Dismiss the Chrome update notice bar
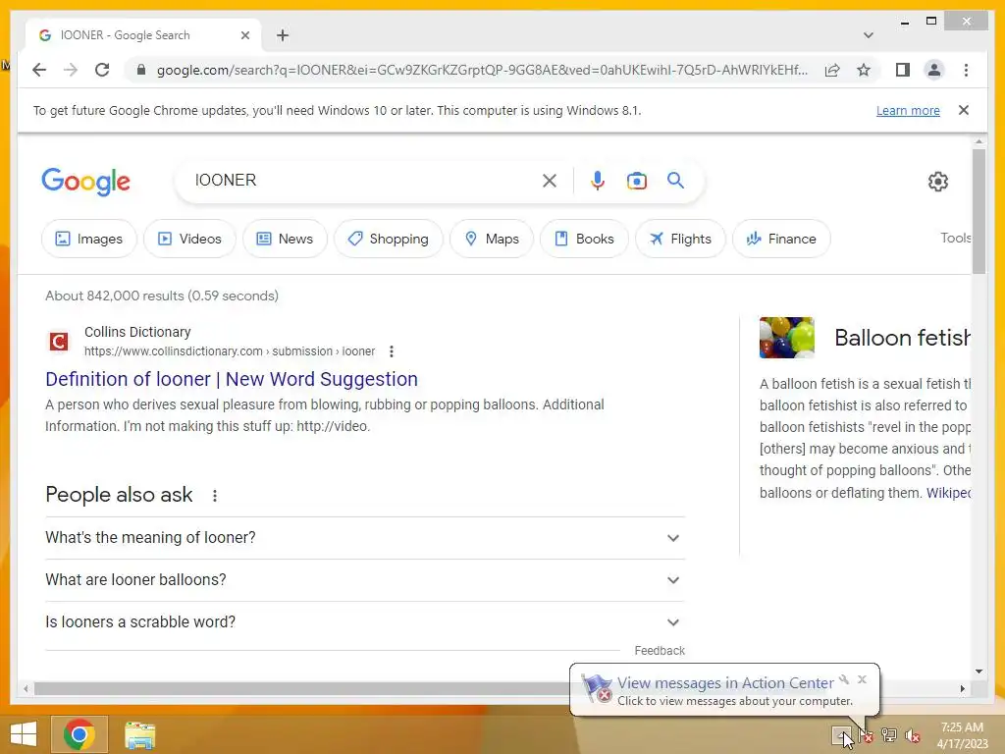 (964, 110)
